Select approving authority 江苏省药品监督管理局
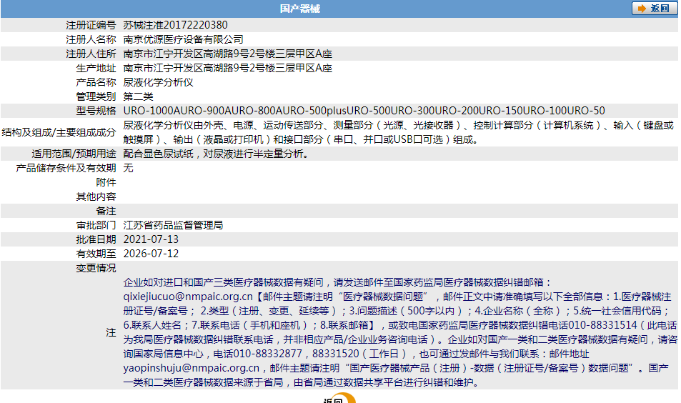Viewport: 681px width, 403px height. coord(174,225)
